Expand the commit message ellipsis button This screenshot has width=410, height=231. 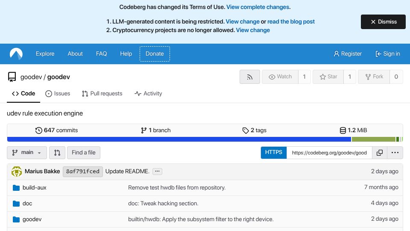[157, 171]
